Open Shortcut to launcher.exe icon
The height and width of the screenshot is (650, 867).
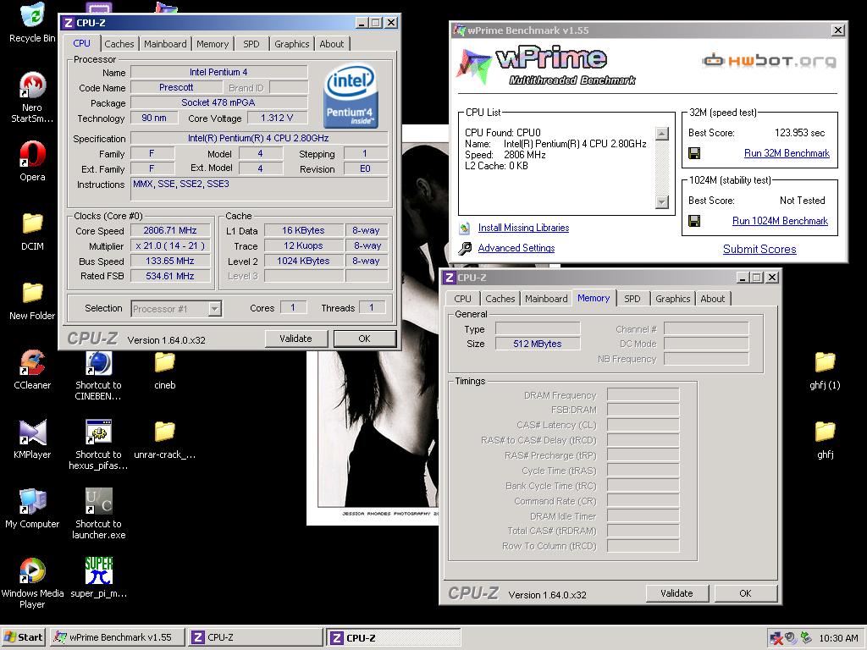pos(98,501)
